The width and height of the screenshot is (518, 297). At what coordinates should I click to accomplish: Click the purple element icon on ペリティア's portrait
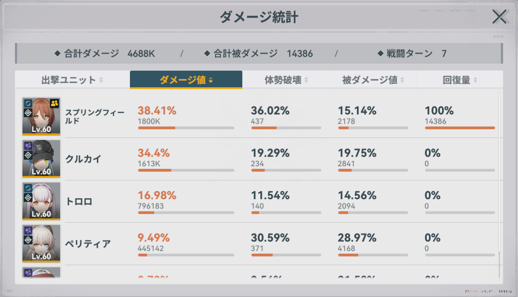coord(28,230)
